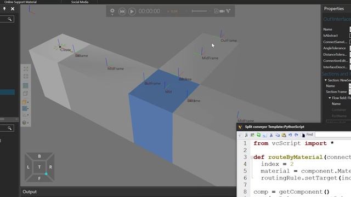
Task: Redo last edit in script editor
Action: [296, 135]
